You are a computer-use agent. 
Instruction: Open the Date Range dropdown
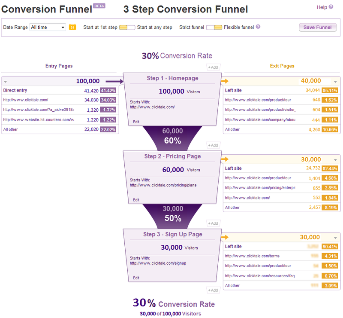(x=48, y=27)
